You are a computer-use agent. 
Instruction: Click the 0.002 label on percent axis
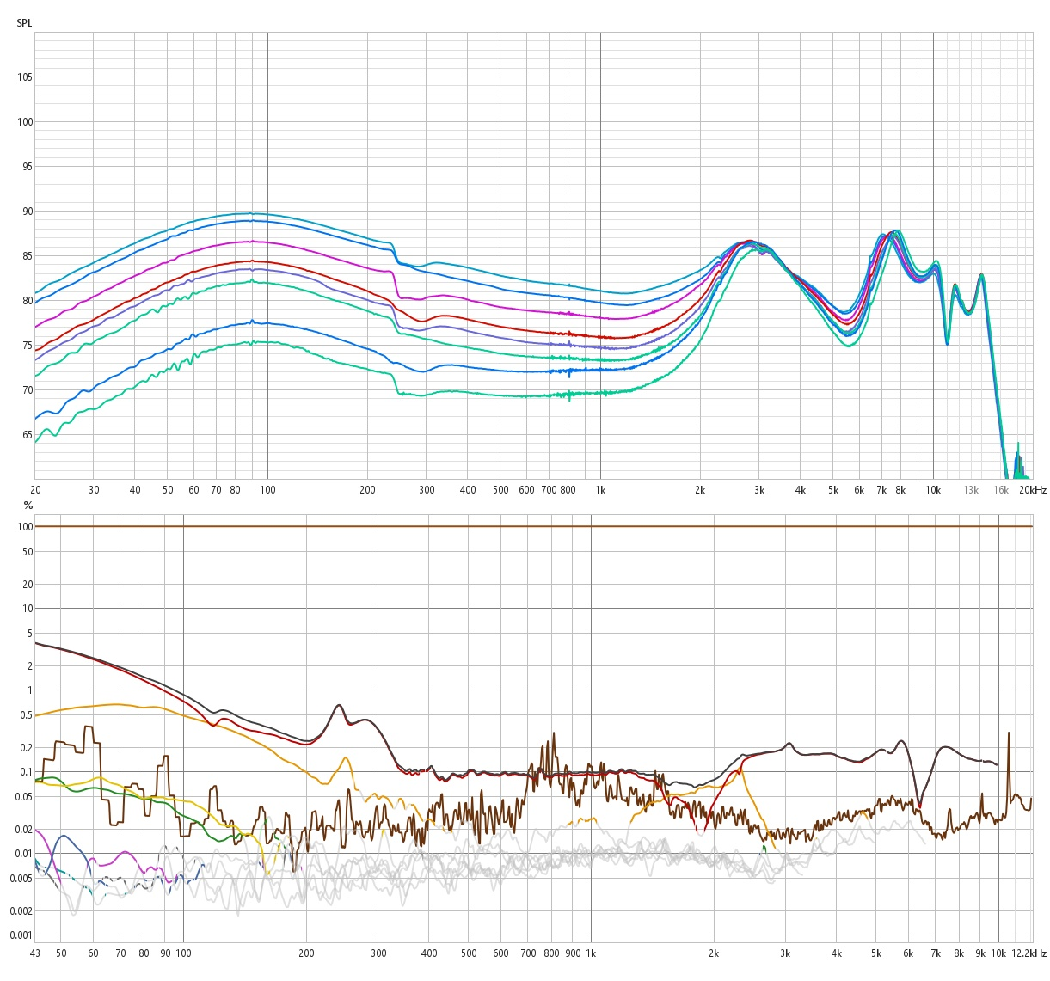[x=21, y=911]
